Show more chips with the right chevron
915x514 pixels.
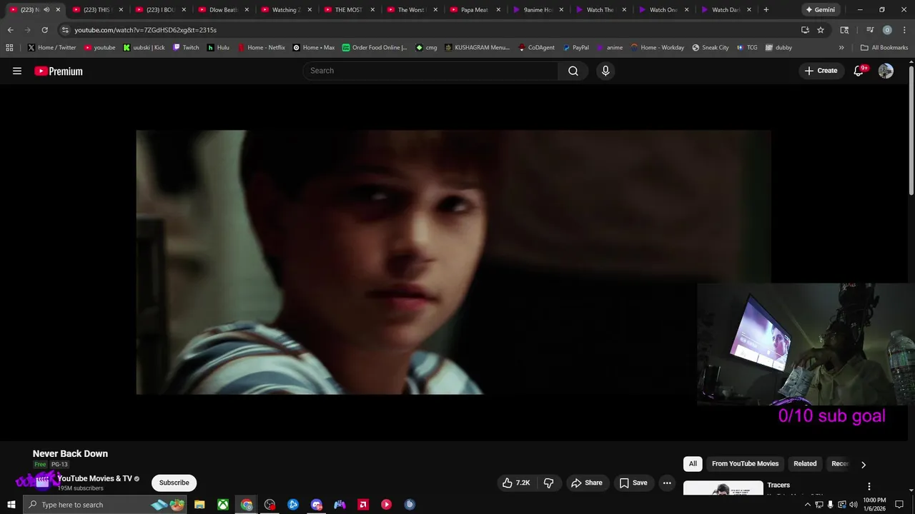863,465
